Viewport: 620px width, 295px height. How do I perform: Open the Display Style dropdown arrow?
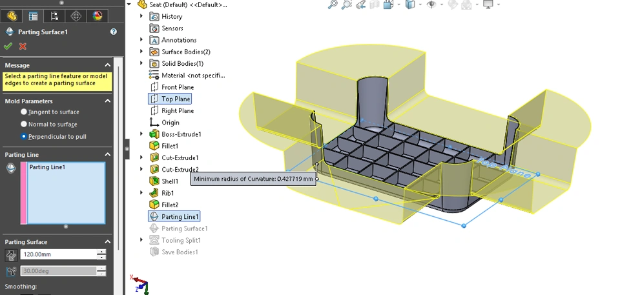pyautogui.click(x=420, y=5)
